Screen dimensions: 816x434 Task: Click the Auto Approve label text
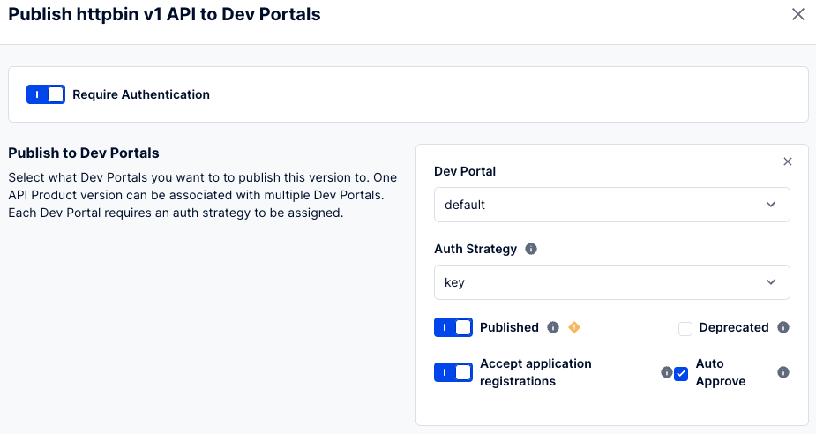coord(721,372)
